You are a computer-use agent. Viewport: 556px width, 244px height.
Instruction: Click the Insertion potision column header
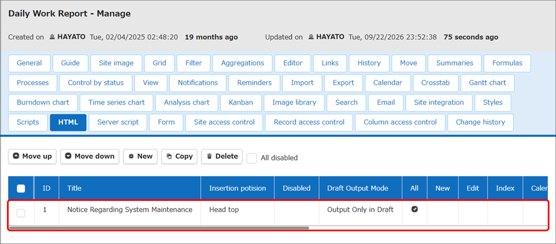click(x=238, y=189)
